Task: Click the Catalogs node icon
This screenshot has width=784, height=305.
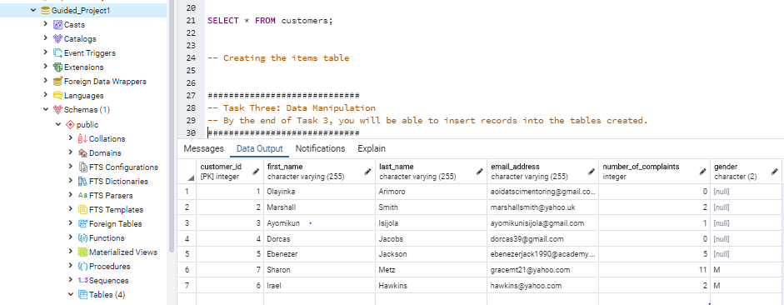Action: [x=58, y=38]
